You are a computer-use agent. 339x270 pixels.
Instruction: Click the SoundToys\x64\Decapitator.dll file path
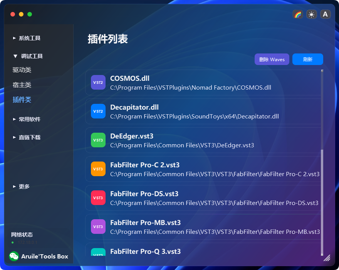[x=195, y=117]
